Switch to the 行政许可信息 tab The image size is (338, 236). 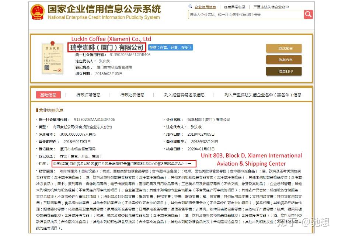pos(88,95)
